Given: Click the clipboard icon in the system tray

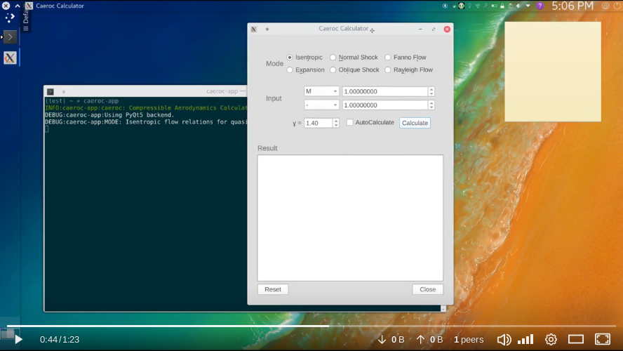Looking at the screenshot, I should (x=511, y=6).
